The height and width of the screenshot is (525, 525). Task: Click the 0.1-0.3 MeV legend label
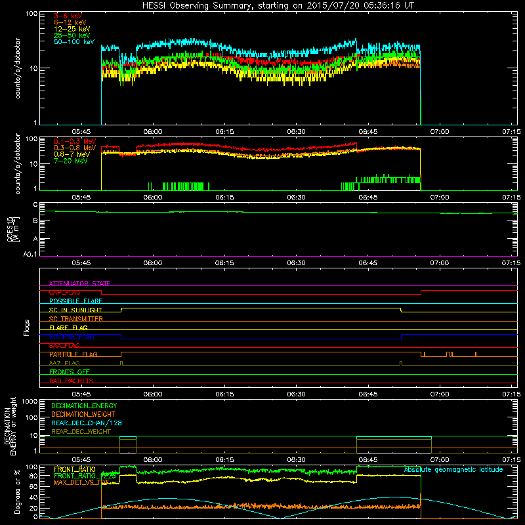coord(75,141)
